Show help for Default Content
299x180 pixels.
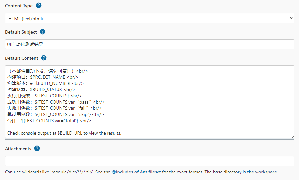click(44, 58)
